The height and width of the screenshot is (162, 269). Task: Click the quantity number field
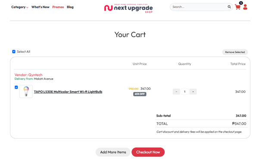coord(185,92)
